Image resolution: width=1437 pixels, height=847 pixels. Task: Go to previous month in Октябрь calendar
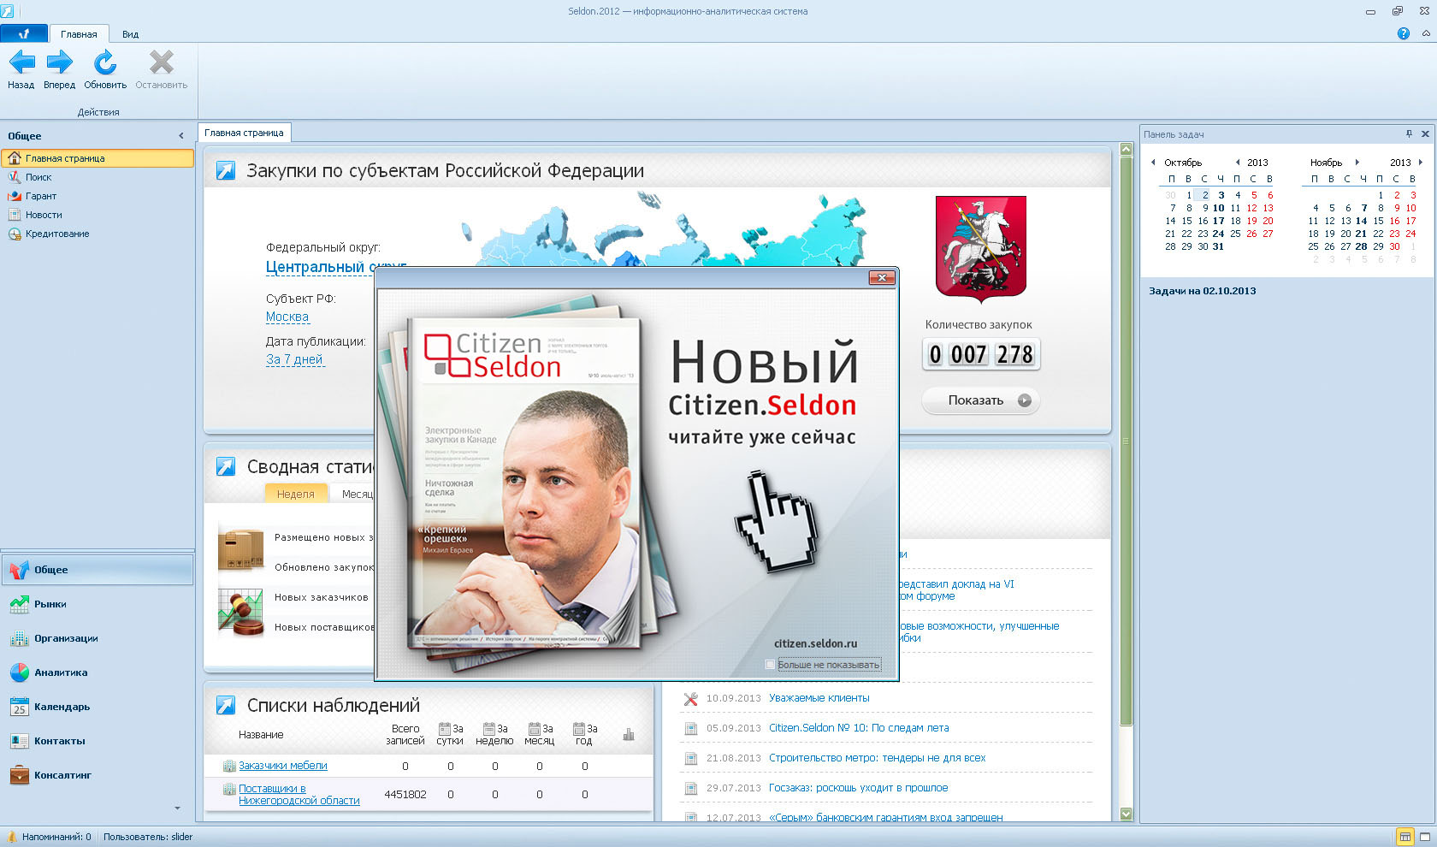point(1153,162)
